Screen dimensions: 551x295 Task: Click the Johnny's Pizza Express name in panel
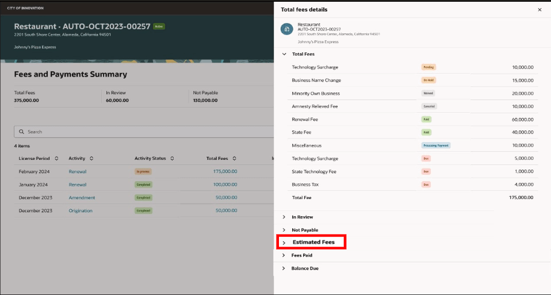(318, 42)
